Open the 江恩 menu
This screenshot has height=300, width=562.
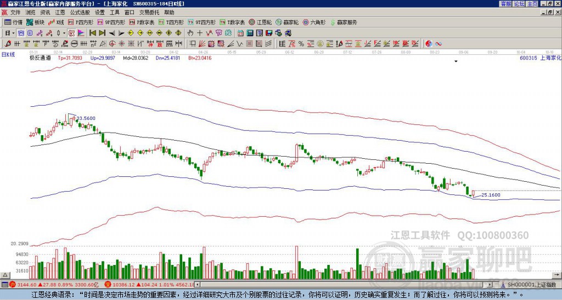[x=60, y=13]
